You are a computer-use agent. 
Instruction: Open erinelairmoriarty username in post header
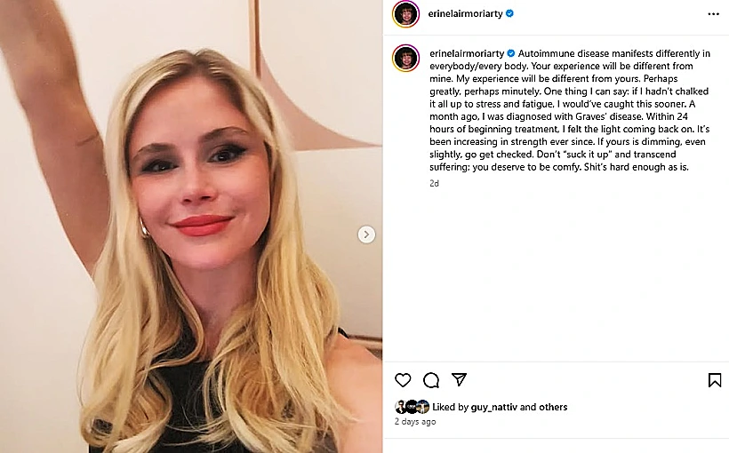(465, 14)
